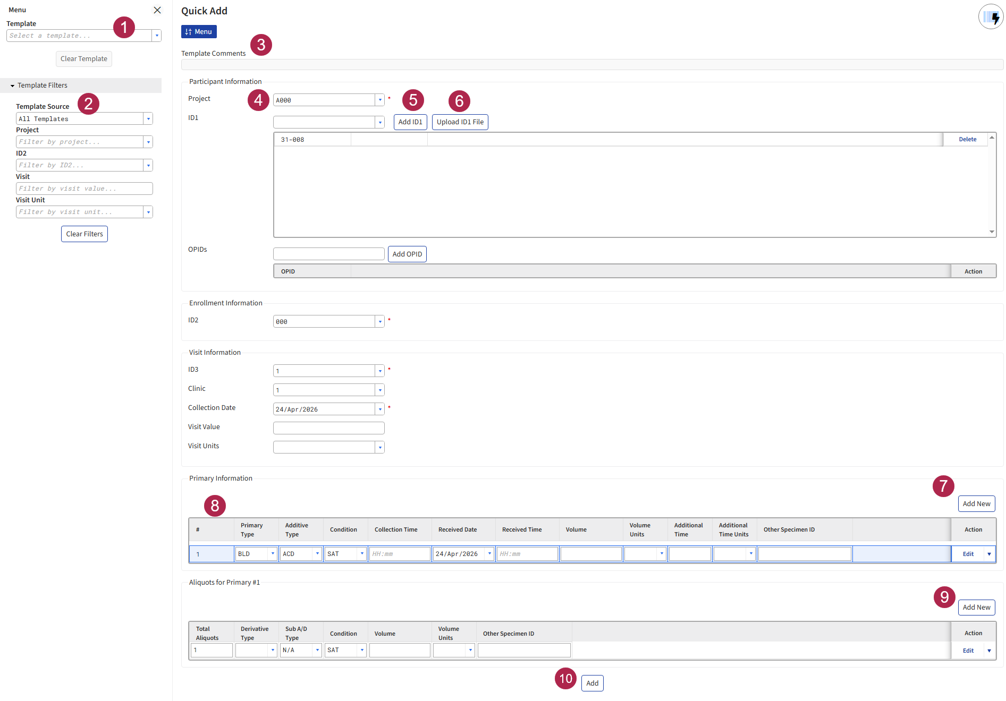Click the Project A000 input box

[324, 100]
